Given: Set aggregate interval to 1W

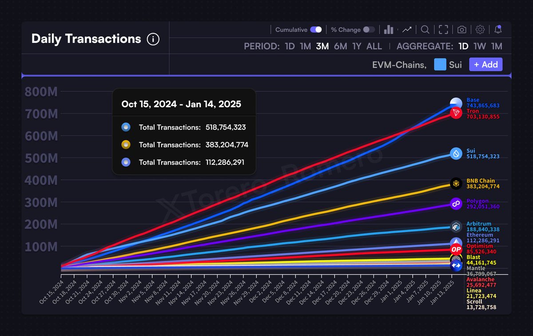Looking at the screenshot, I should click(x=481, y=46).
